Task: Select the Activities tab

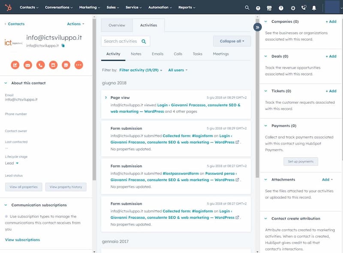Action: [148, 25]
